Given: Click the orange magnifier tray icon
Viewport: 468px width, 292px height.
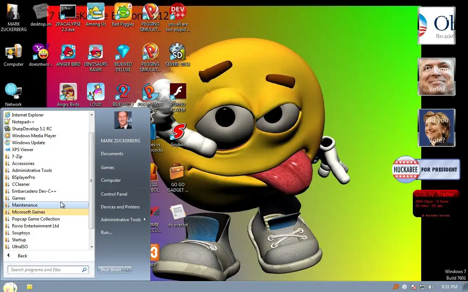Looking at the screenshot, I should click(396, 287).
